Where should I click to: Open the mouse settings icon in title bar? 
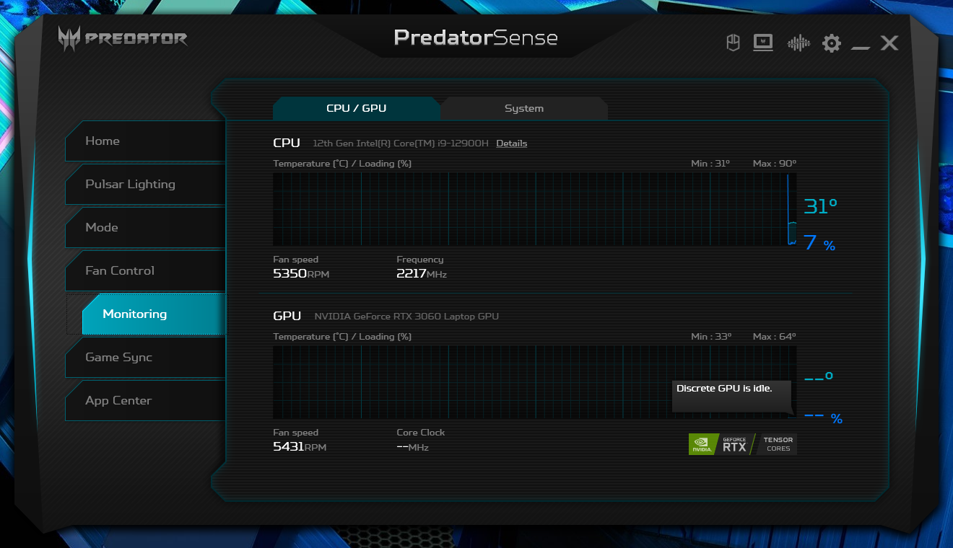[x=733, y=43]
